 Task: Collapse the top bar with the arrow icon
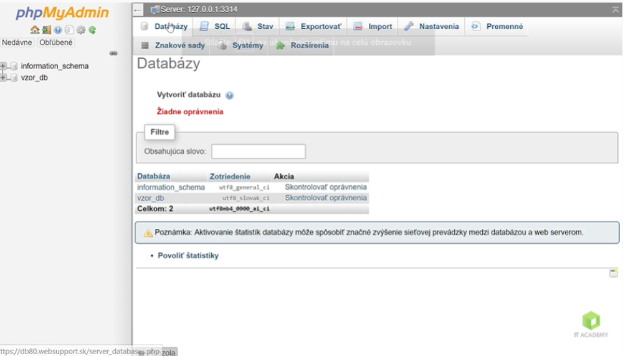click(615, 9)
